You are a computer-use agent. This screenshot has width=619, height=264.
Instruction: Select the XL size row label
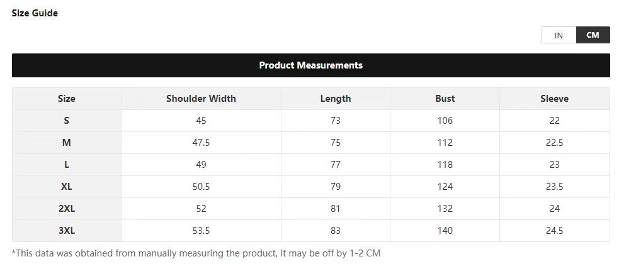[66, 187]
